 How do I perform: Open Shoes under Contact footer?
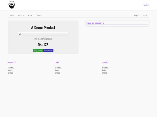tap(105, 73)
